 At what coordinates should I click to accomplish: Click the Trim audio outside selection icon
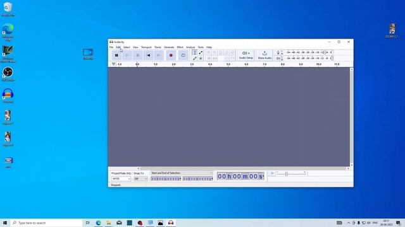point(209,59)
